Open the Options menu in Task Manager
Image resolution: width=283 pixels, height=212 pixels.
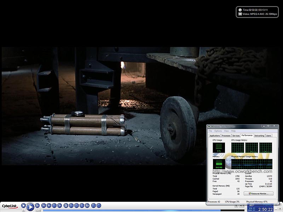pyautogui.click(x=218, y=131)
